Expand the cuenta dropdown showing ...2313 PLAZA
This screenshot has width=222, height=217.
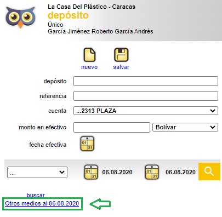click(146, 111)
